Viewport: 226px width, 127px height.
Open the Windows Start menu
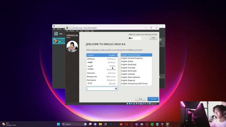coord(58,124)
